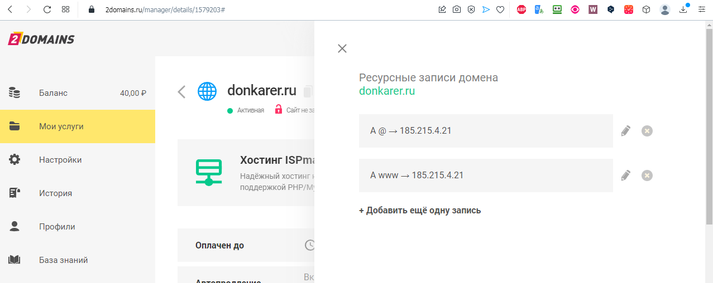
Task: Click the Оплачен до row
Action: [x=246, y=245]
